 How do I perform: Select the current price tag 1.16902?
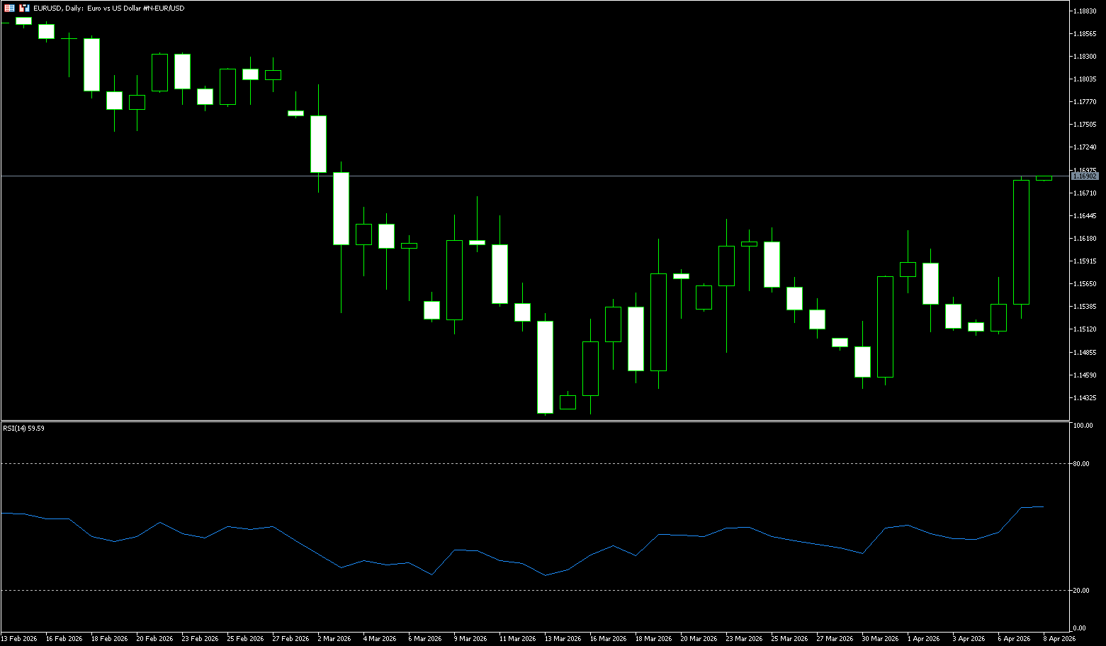[1085, 176]
